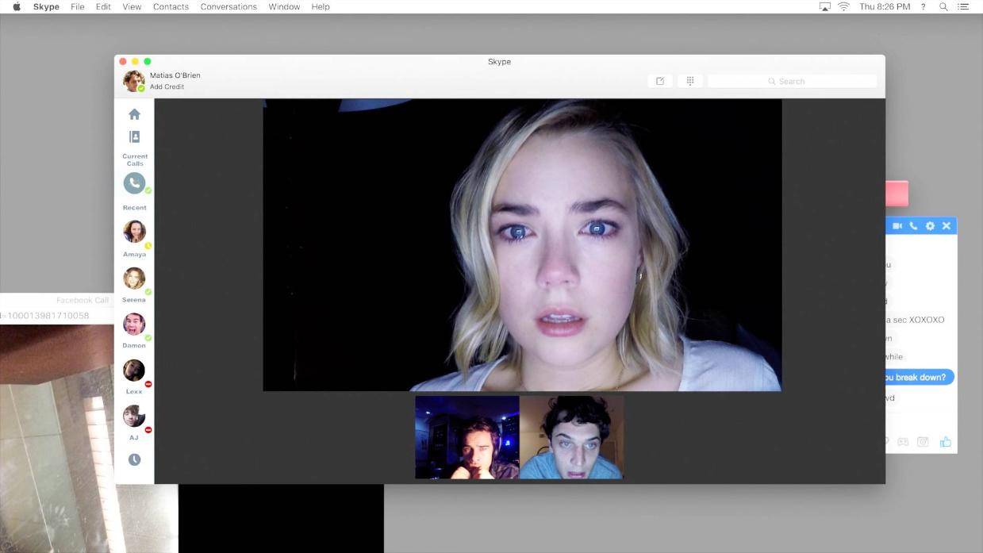The height and width of the screenshot is (553, 983).
Task: Click the Add Credit link
Action: [167, 86]
